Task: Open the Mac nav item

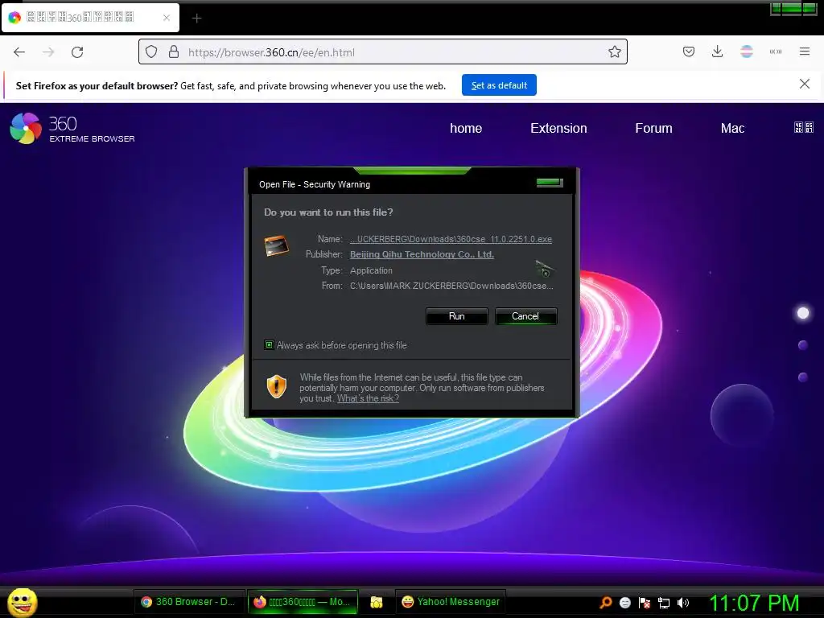Action: coord(732,128)
